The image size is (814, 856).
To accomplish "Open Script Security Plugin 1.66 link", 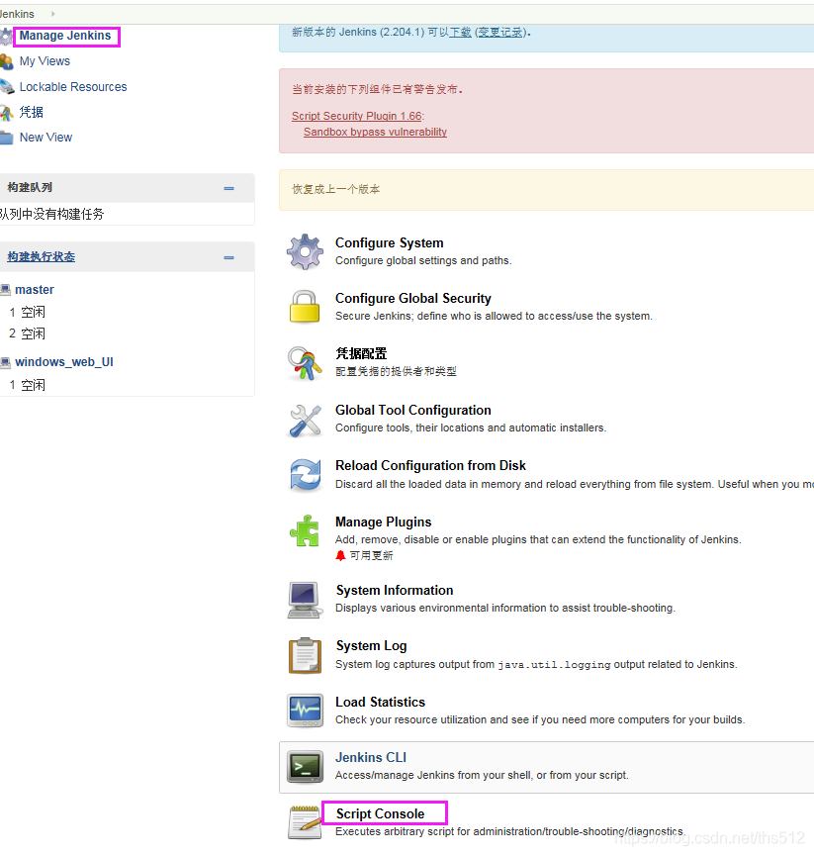I will coord(357,116).
